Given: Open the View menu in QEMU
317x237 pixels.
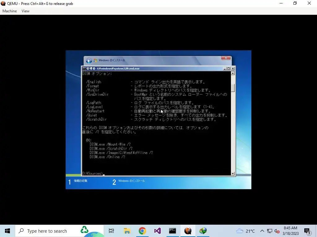Looking at the screenshot, I should (x=25, y=11).
